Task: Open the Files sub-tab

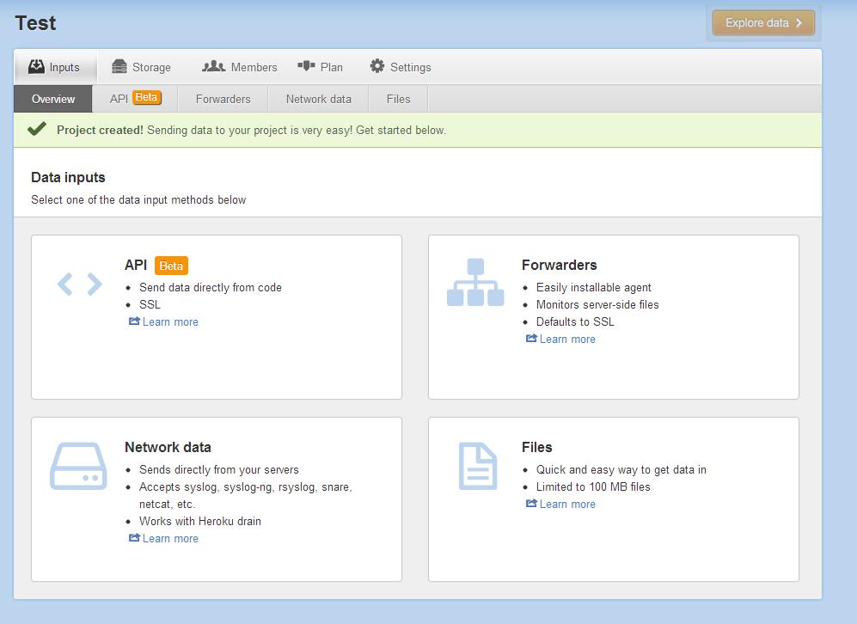Action: 398,99
